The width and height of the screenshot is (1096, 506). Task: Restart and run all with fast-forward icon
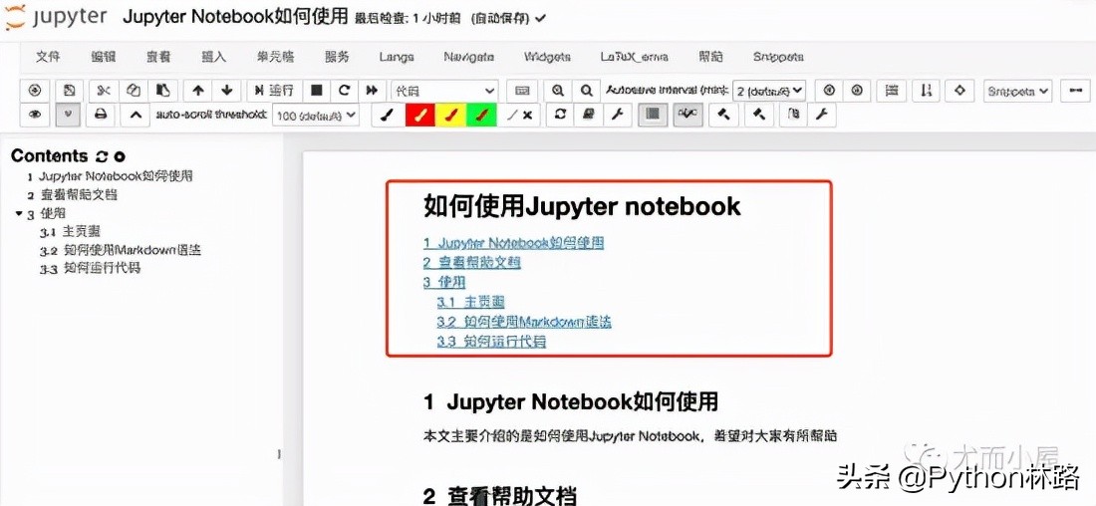coord(372,91)
